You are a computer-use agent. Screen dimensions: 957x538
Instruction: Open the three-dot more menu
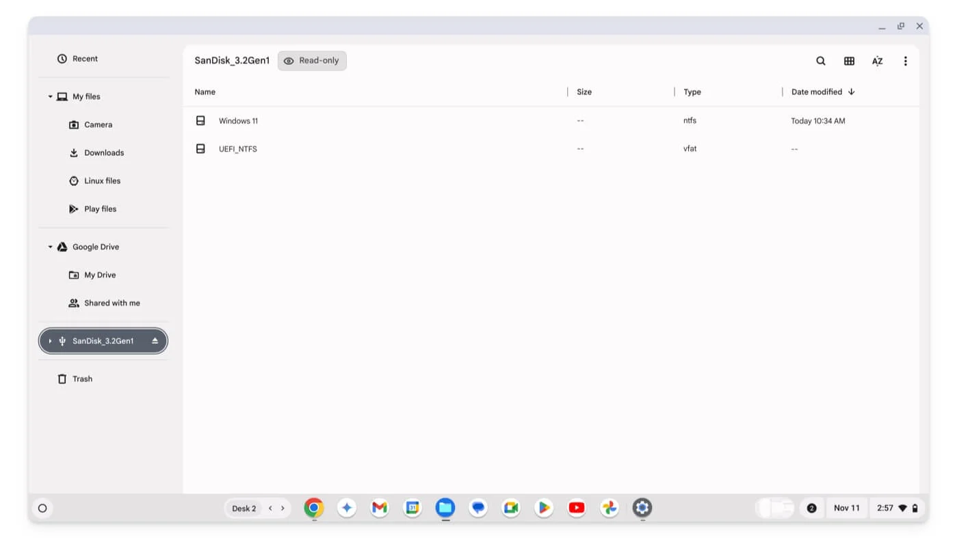[905, 61]
